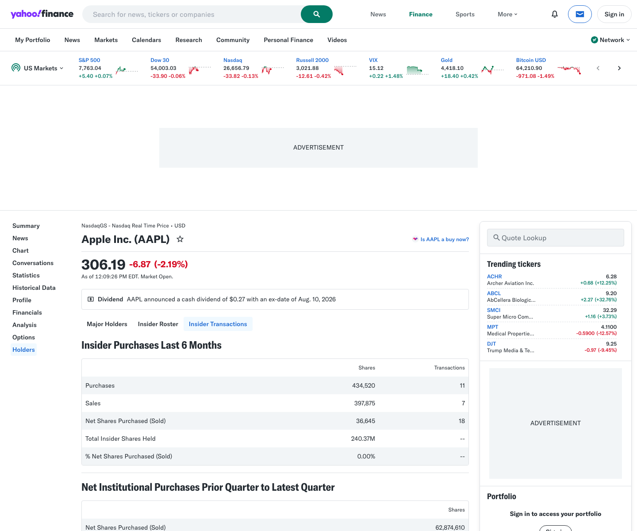Viewport: 637px width, 531px height.
Task: Click the dividend banknote icon
Action: [91, 299]
